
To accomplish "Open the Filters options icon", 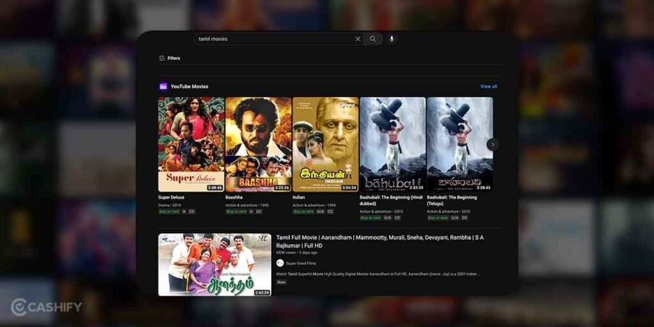I will click(x=162, y=58).
